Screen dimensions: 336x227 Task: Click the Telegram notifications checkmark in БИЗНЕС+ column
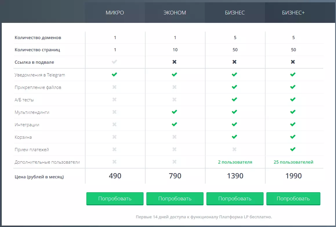pos(293,74)
